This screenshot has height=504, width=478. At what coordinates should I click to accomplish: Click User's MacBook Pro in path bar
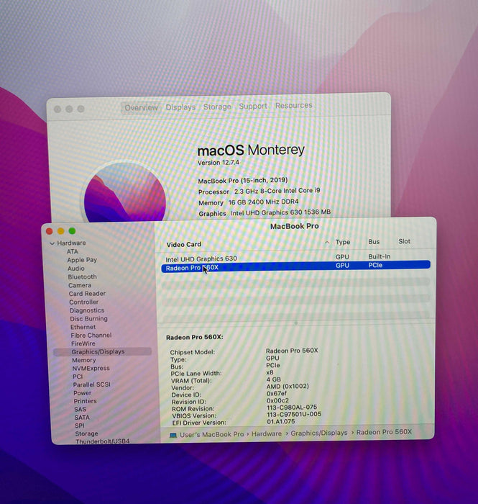[212, 435]
